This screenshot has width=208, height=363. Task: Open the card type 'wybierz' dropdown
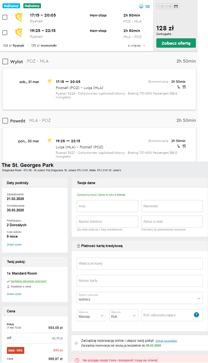point(140,298)
